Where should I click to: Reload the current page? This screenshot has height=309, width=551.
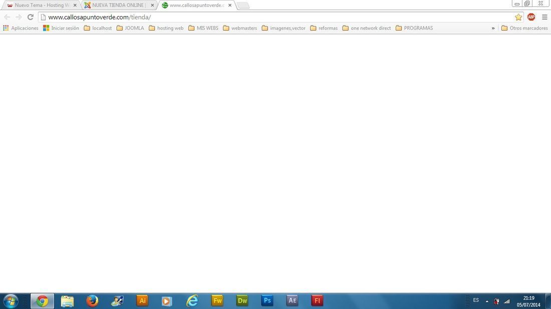click(x=30, y=17)
